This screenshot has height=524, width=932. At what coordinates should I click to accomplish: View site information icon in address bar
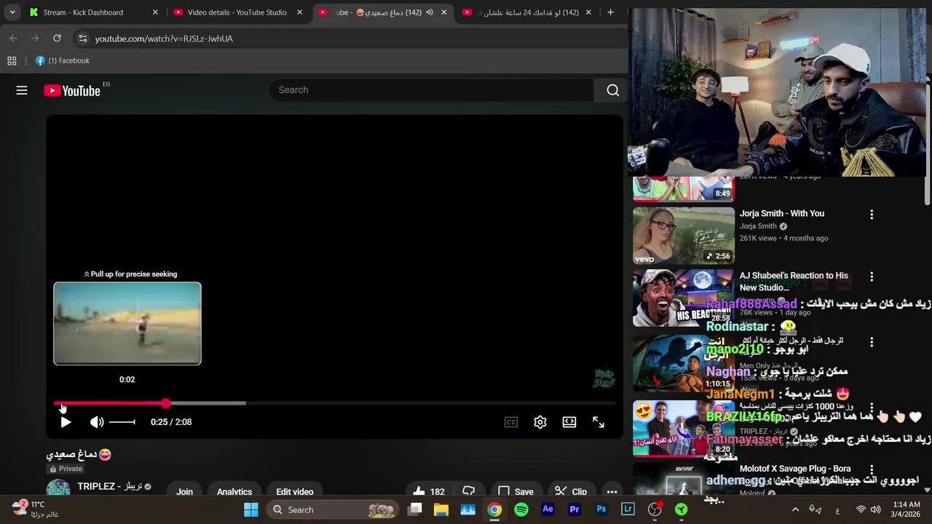83,39
